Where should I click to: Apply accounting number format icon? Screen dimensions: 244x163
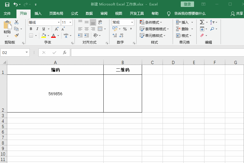115,29
